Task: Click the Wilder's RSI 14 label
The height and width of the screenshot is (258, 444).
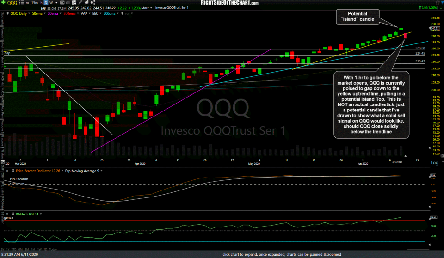Action: pos(27,214)
